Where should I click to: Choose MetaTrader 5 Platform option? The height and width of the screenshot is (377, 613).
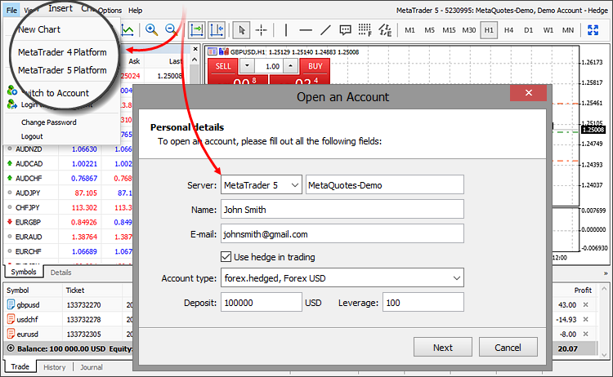click(62, 70)
